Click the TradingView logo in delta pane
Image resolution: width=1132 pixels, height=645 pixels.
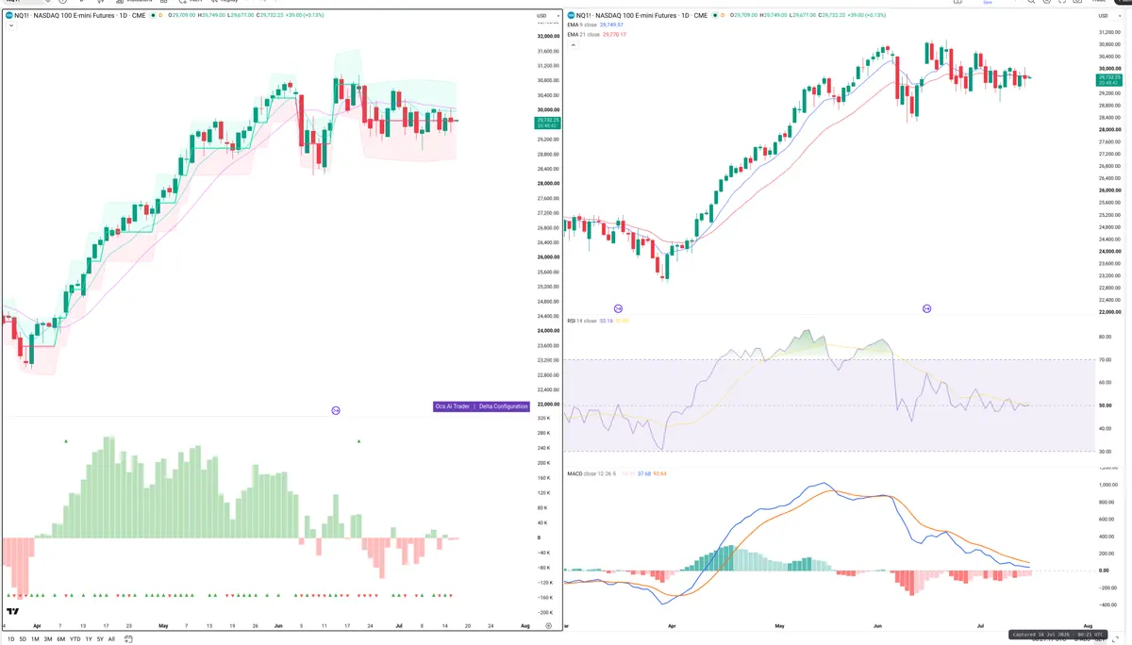pos(12,612)
